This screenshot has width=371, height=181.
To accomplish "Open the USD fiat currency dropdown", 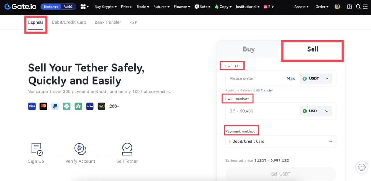I will pyautogui.click(x=316, y=111).
